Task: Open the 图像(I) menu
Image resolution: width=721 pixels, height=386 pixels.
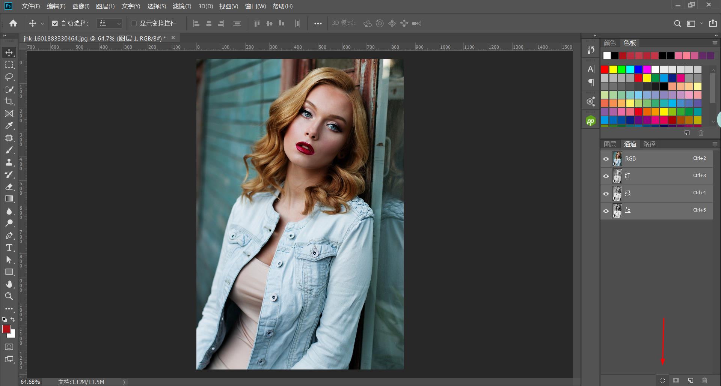Action: click(x=81, y=6)
